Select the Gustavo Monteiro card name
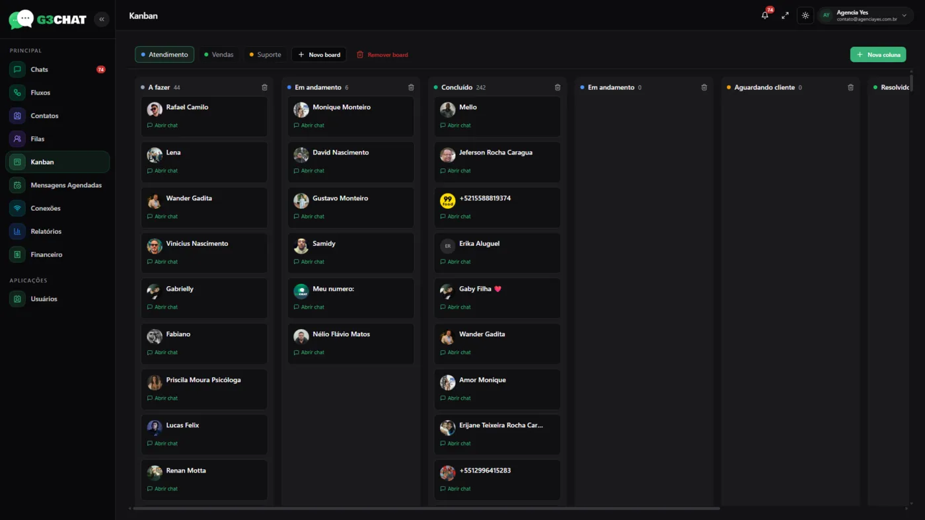 (x=340, y=198)
